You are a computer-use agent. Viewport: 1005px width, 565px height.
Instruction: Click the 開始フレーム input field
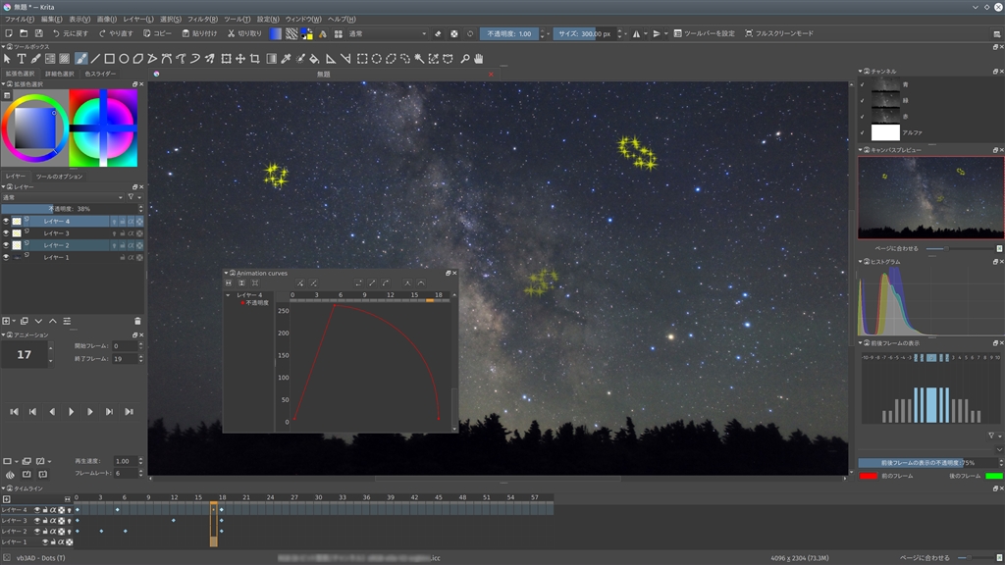pos(126,346)
